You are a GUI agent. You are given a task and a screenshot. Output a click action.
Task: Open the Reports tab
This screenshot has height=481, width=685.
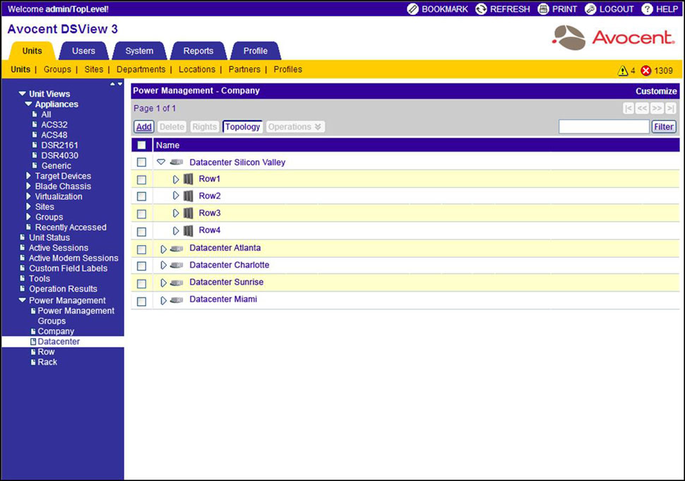tap(198, 51)
